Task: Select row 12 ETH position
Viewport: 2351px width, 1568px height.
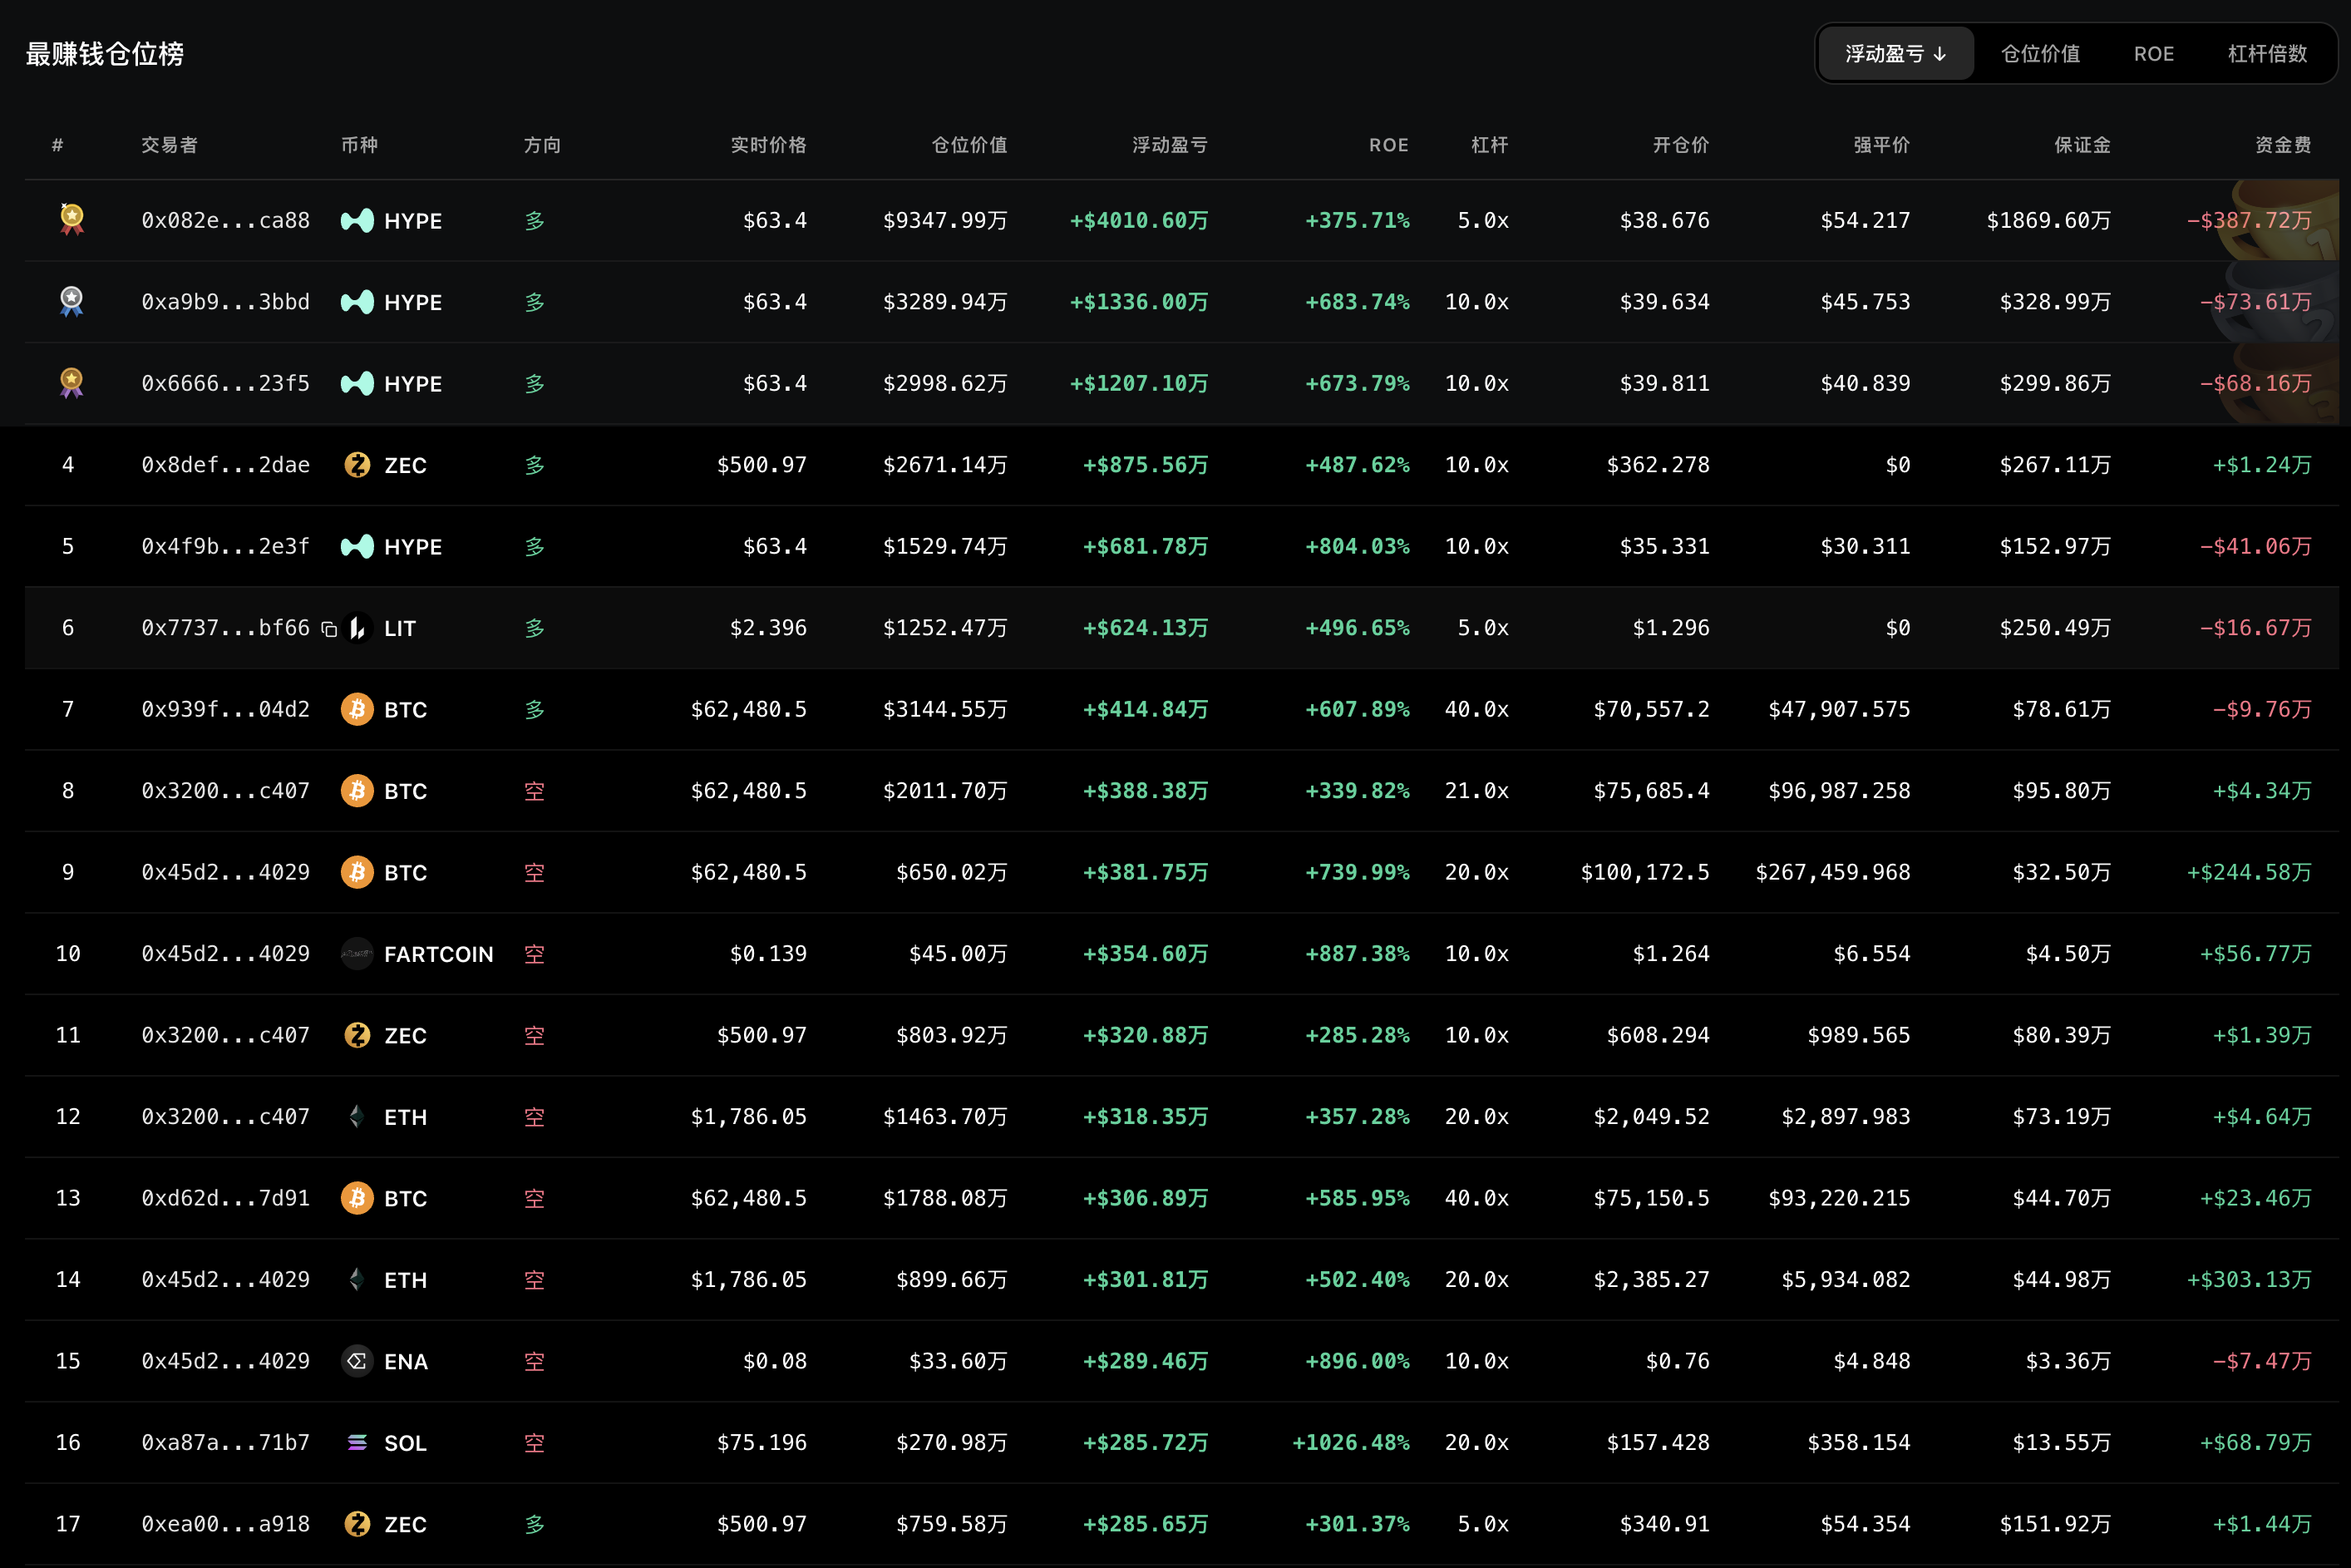Action: coord(1181,1117)
